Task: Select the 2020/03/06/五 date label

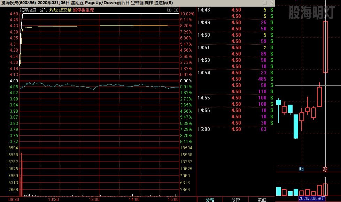Action: tap(312, 199)
